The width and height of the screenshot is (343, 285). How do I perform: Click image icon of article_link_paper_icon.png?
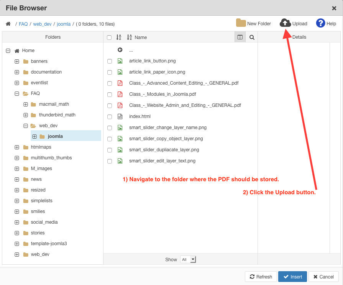120,72
